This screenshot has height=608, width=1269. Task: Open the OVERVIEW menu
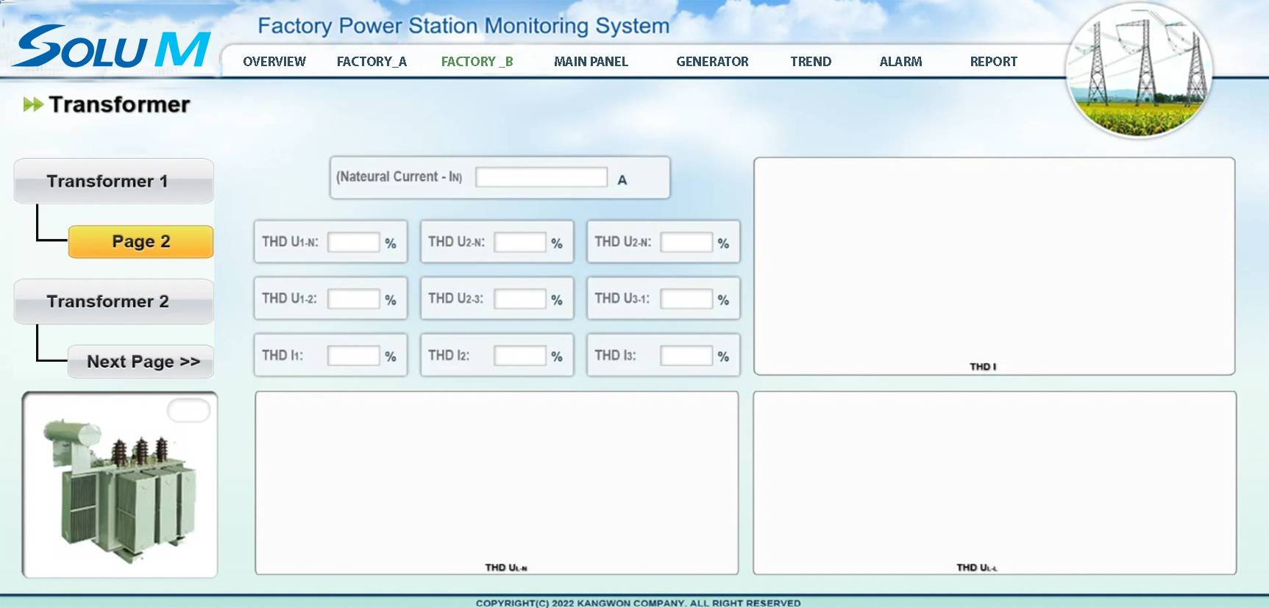pyautogui.click(x=274, y=62)
